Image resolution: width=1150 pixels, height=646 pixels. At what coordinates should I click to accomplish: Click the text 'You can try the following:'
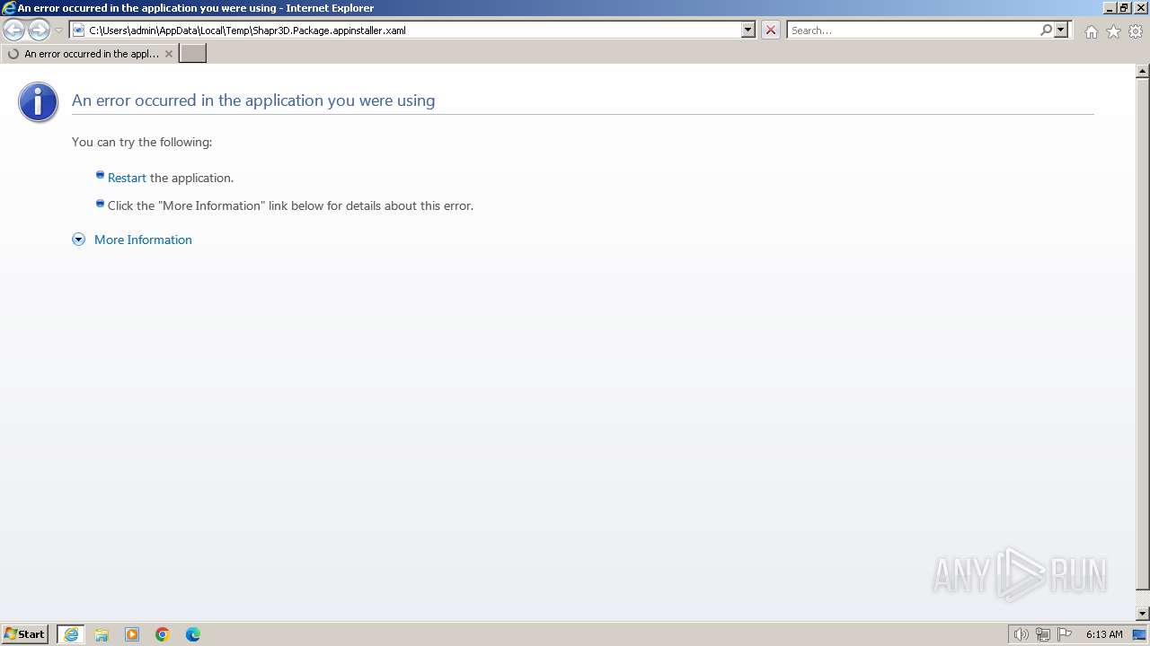click(x=142, y=142)
